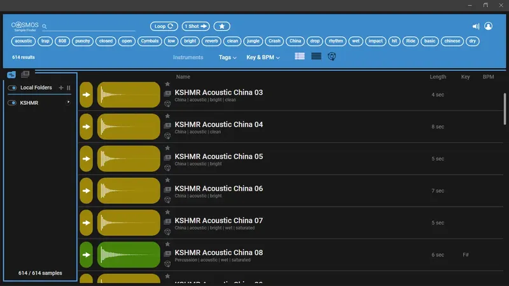This screenshot has width=509, height=286.
Task: Switch to large list view
Action: point(300,57)
